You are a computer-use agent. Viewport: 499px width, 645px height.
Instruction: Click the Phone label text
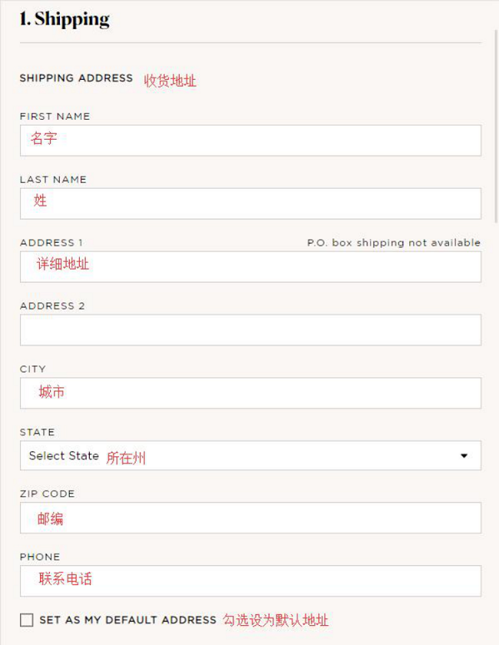40,557
